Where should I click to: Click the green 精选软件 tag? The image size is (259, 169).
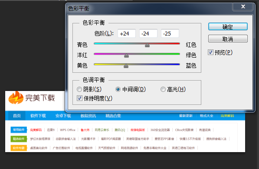coord(19,139)
